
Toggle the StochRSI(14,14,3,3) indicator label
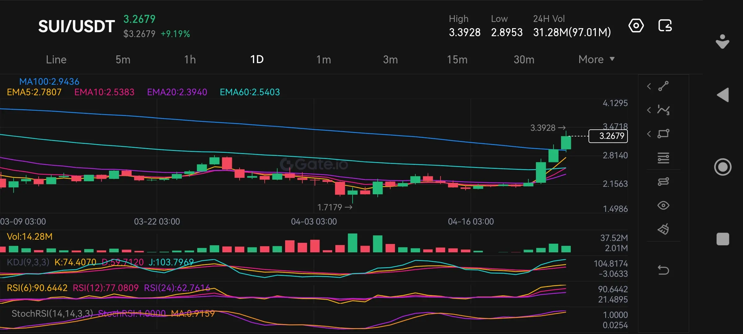[x=52, y=314]
